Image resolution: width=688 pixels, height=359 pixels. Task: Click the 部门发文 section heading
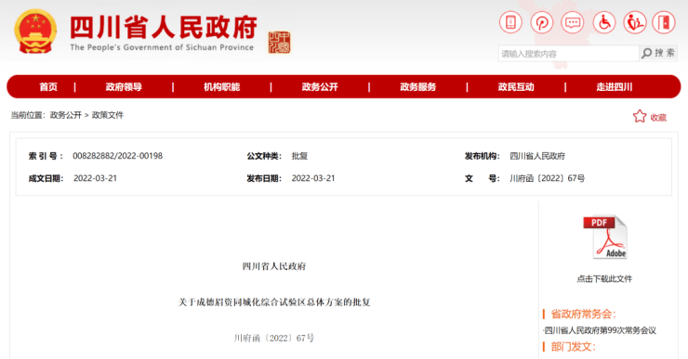(574, 347)
